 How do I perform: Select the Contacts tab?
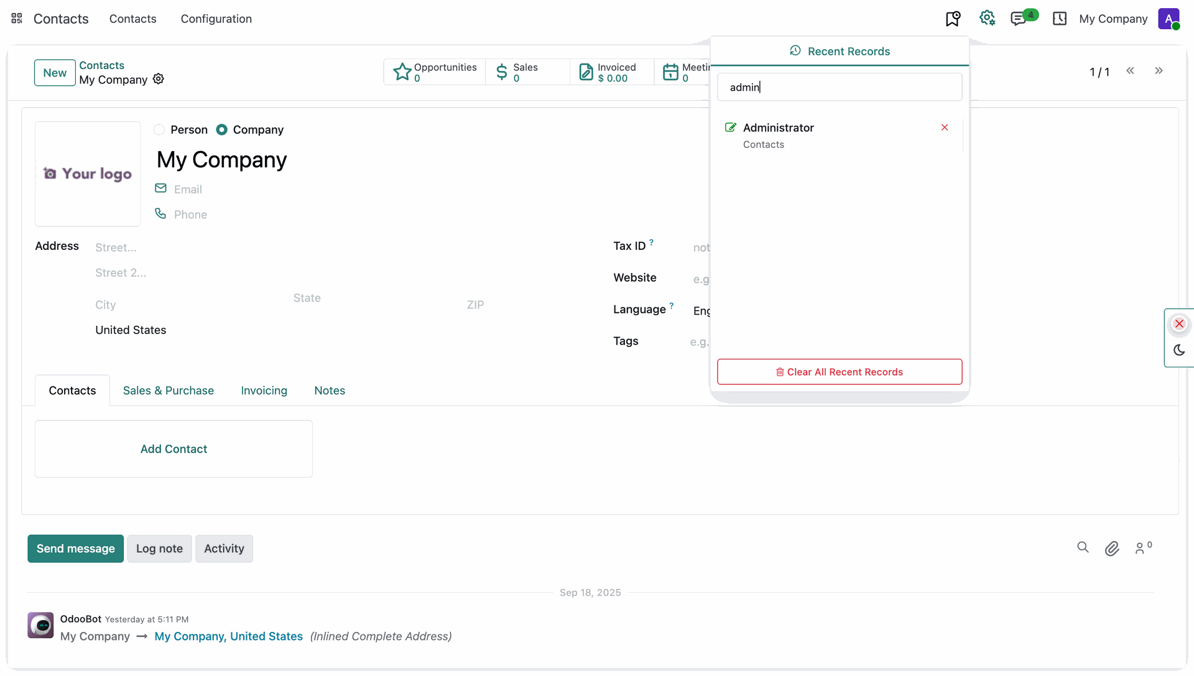72,391
